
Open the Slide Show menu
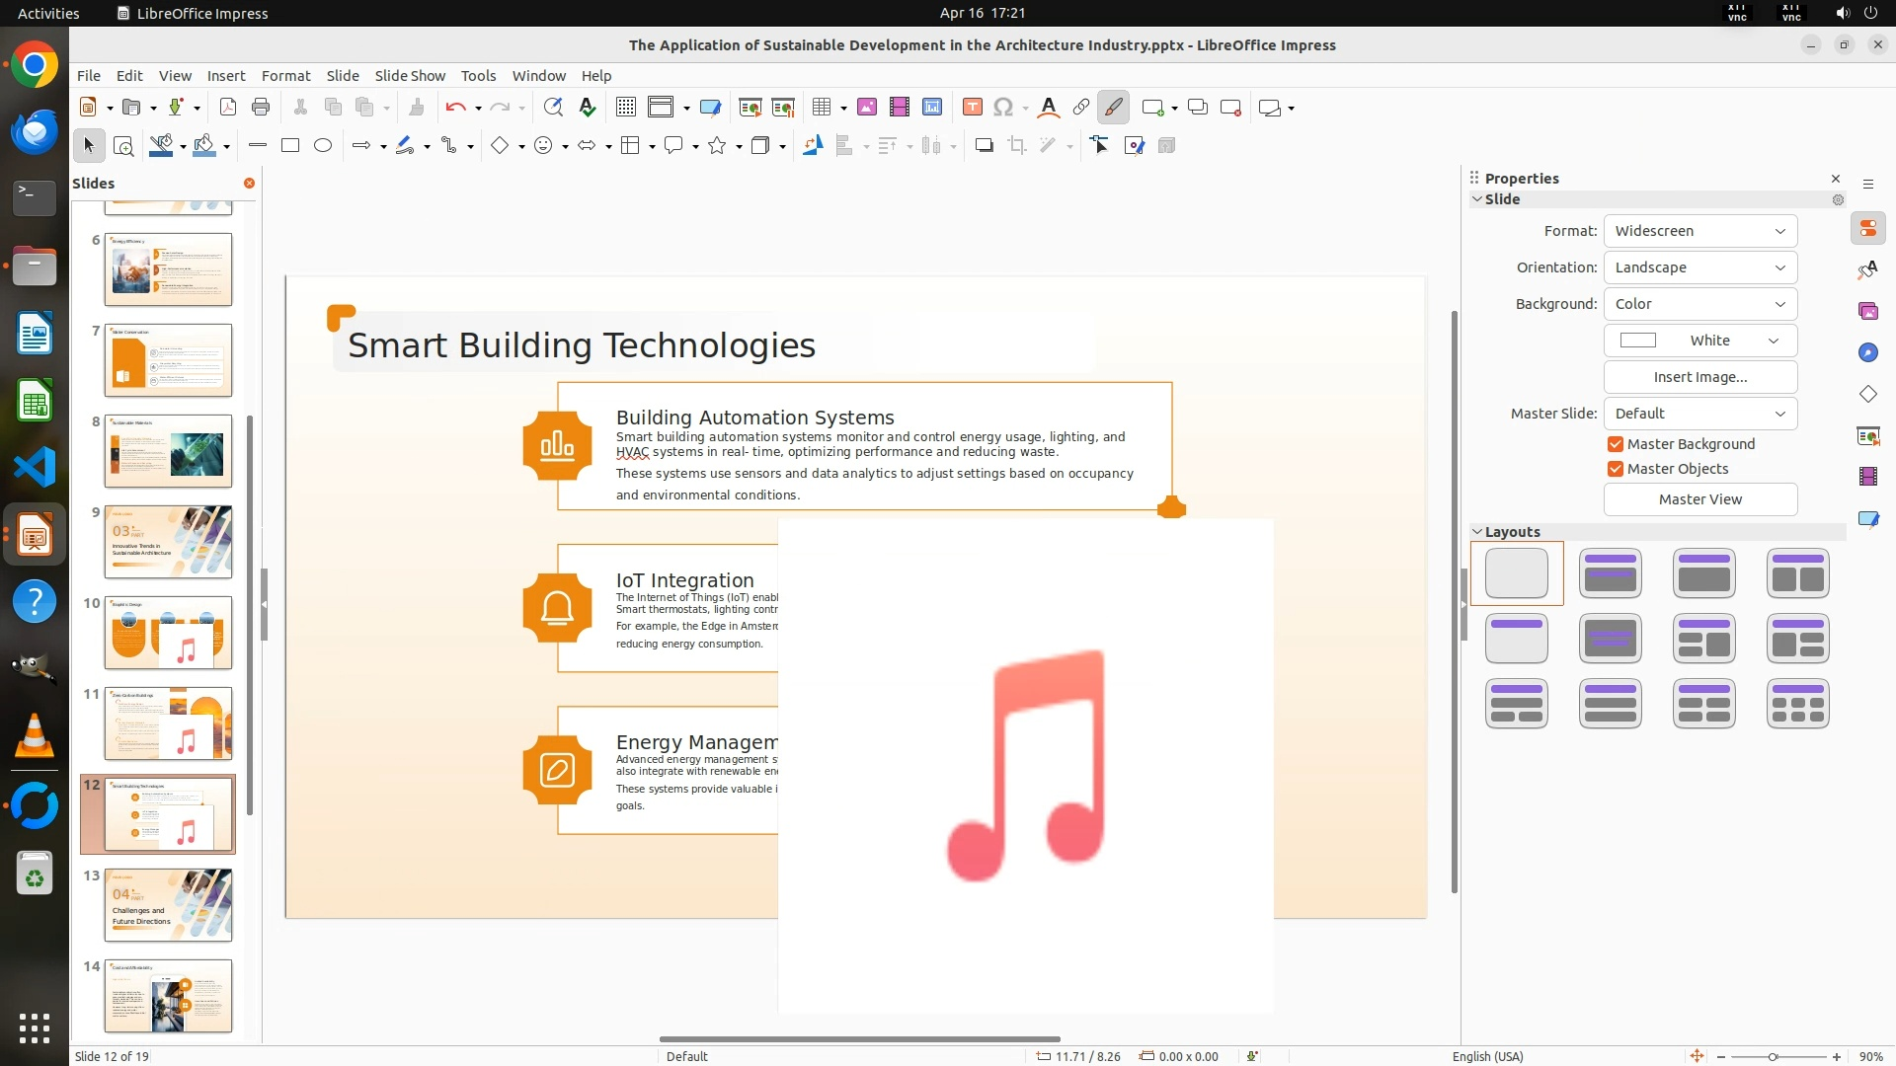(409, 76)
